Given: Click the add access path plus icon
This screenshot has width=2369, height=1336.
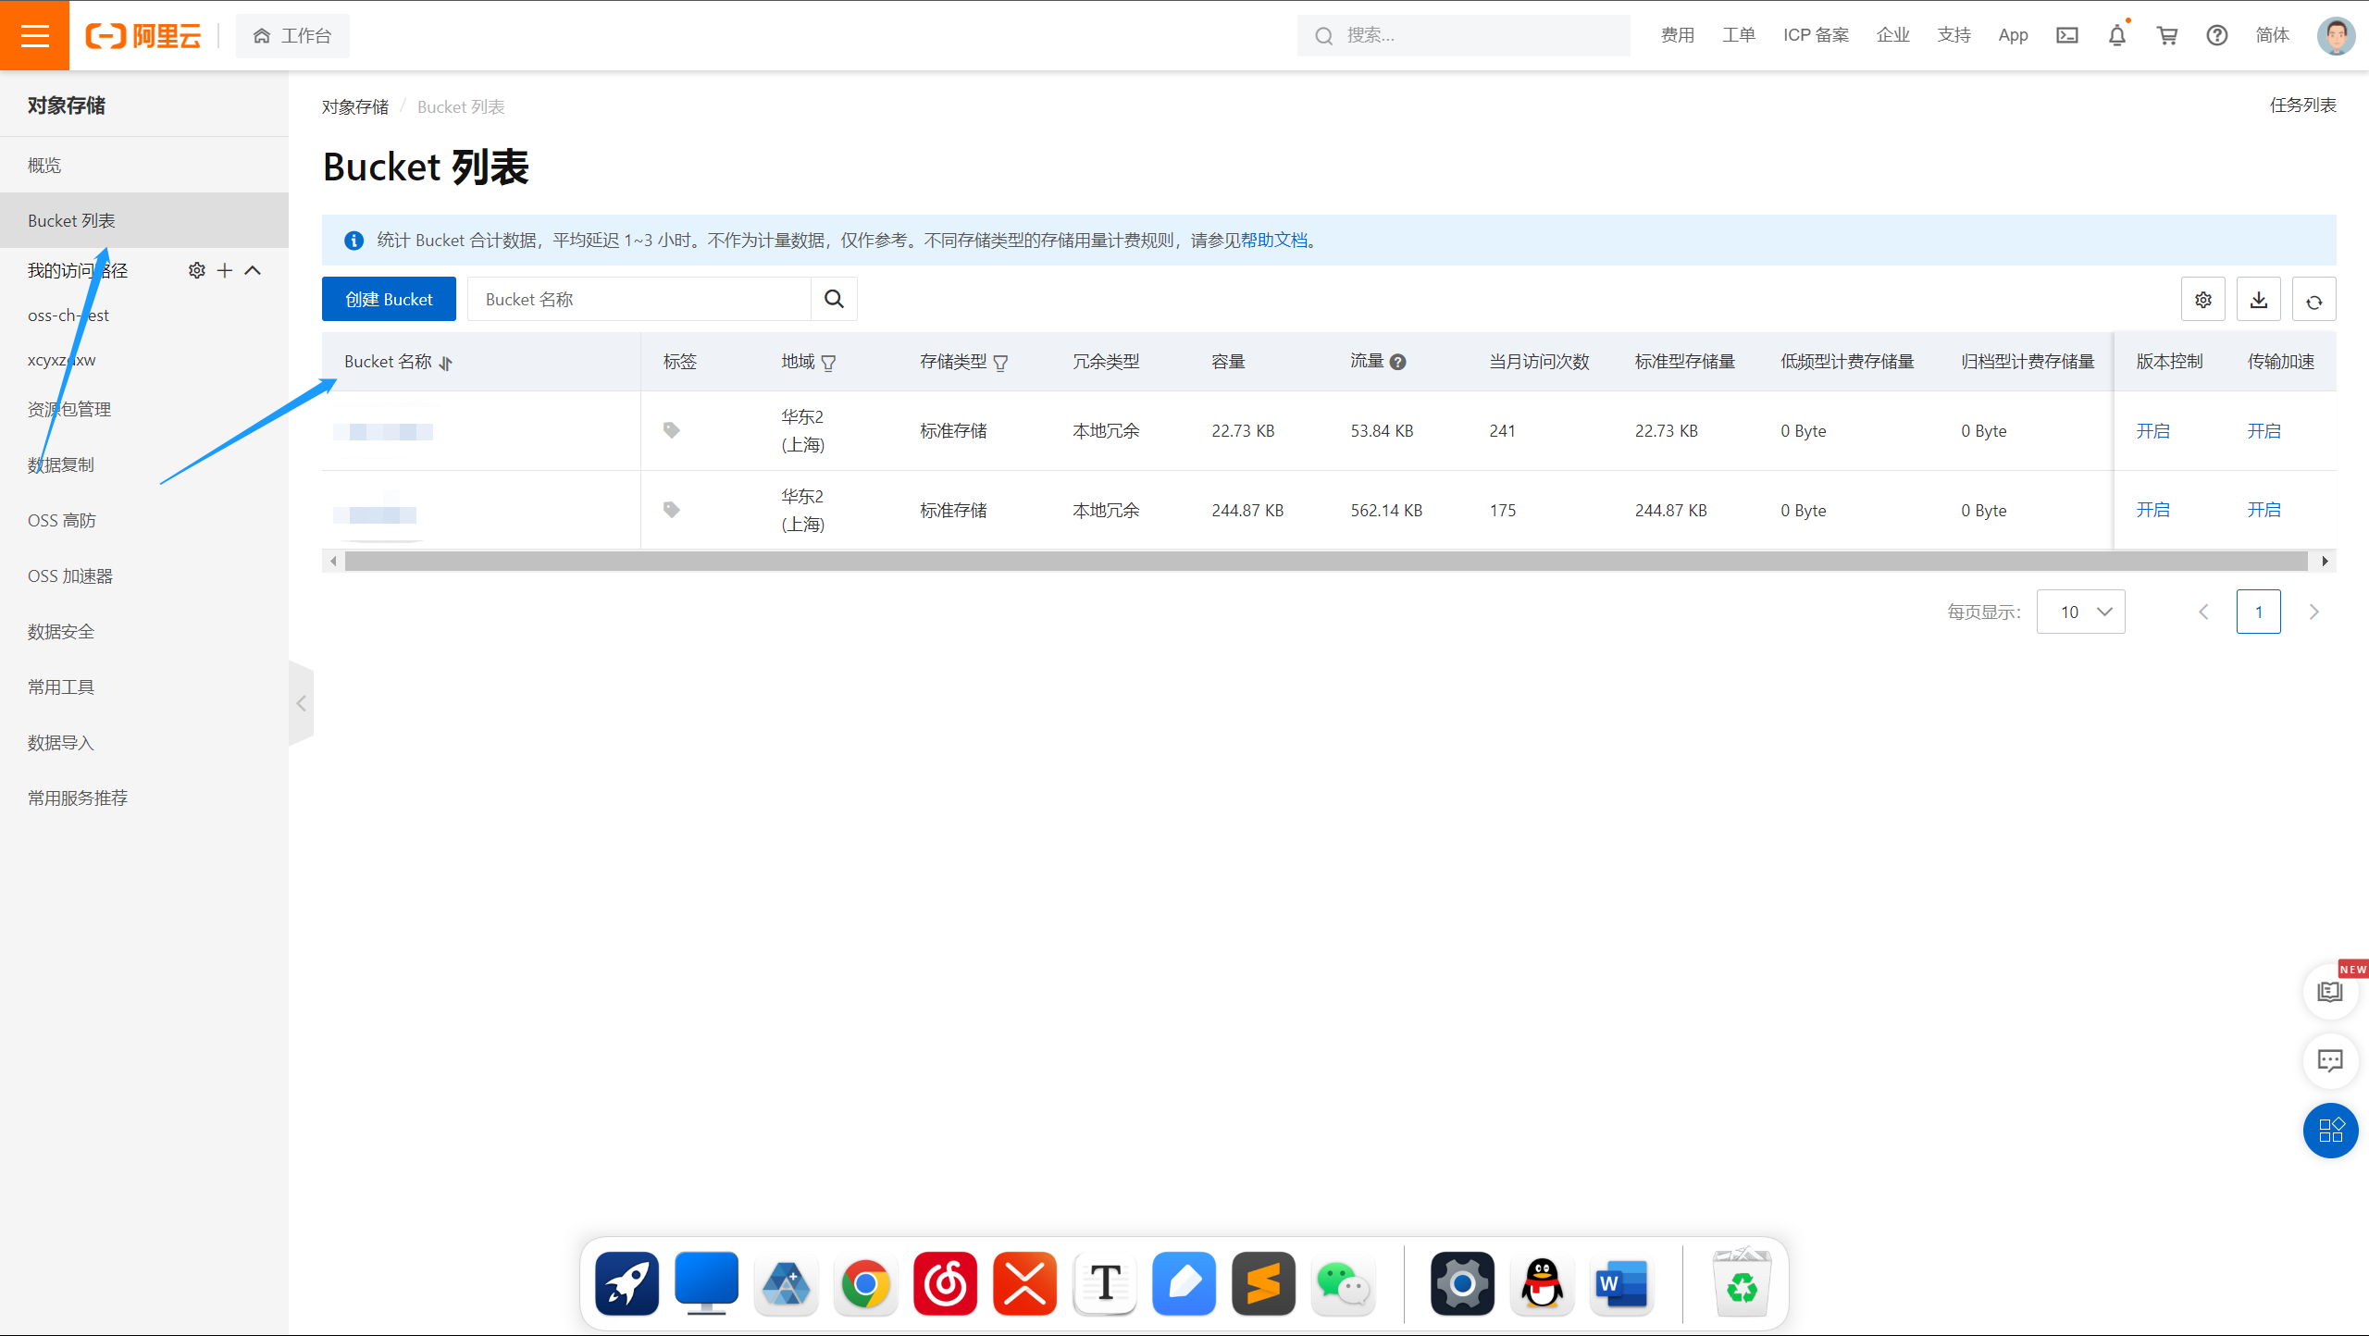Looking at the screenshot, I should (x=224, y=270).
